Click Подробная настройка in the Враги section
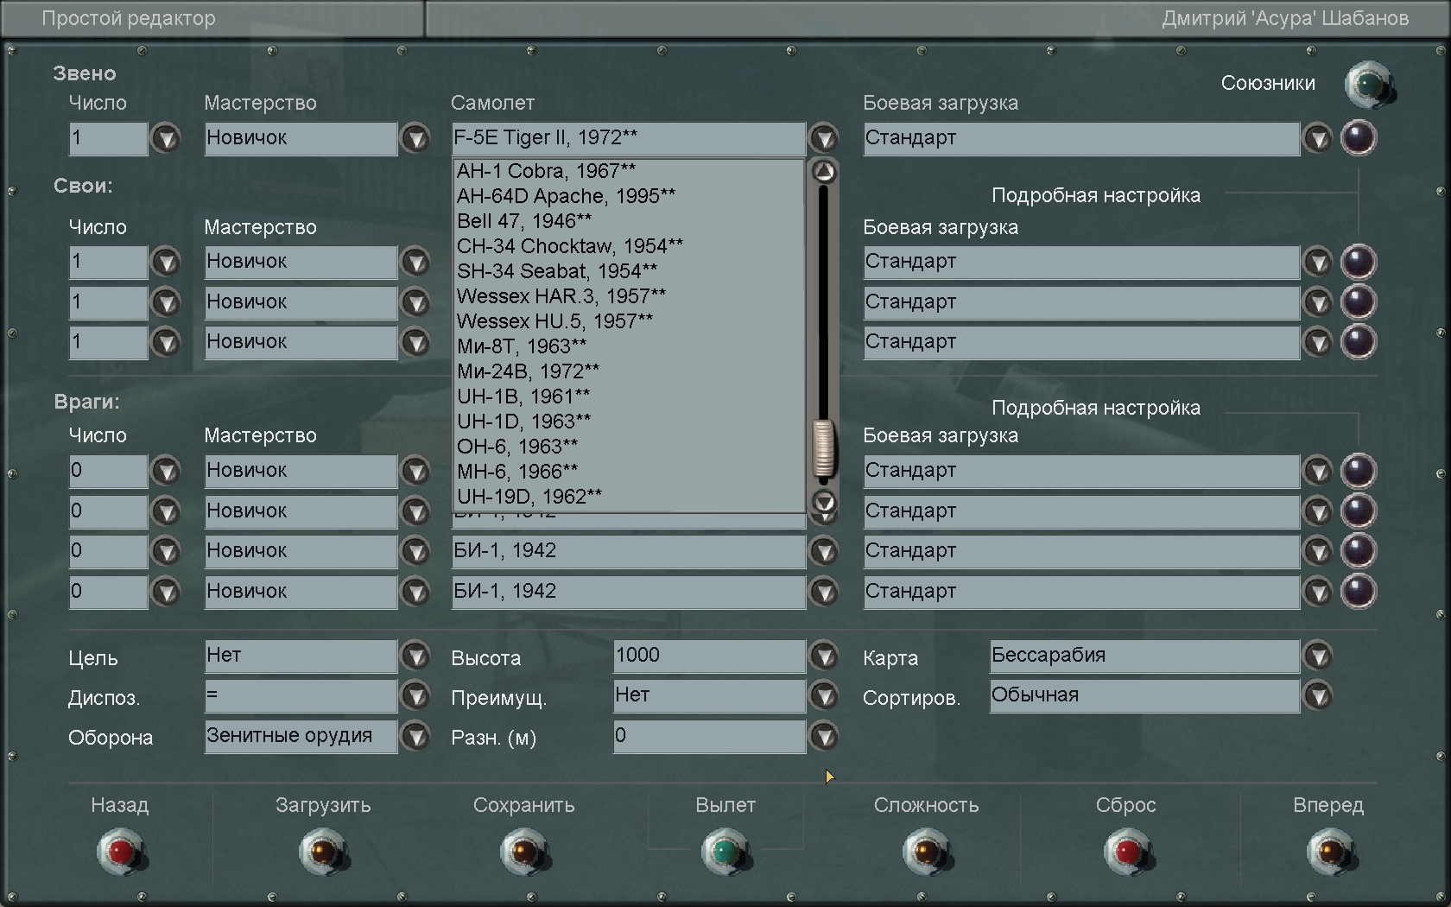The width and height of the screenshot is (1451, 907). point(1095,408)
